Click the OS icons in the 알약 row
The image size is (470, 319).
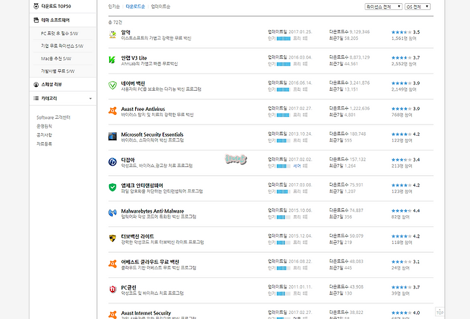coord(305,38)
